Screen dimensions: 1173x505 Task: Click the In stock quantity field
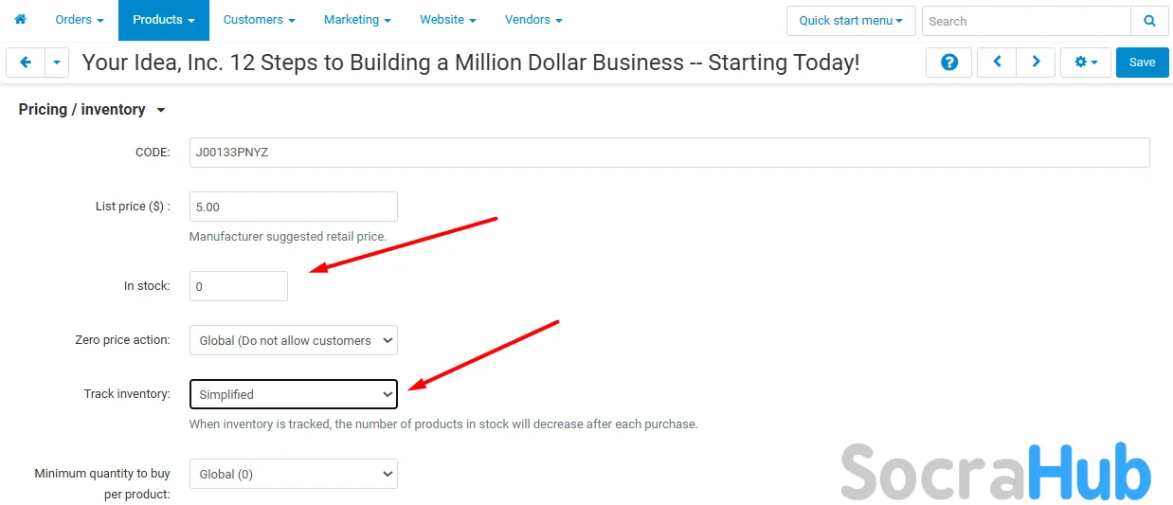(239, 286)
